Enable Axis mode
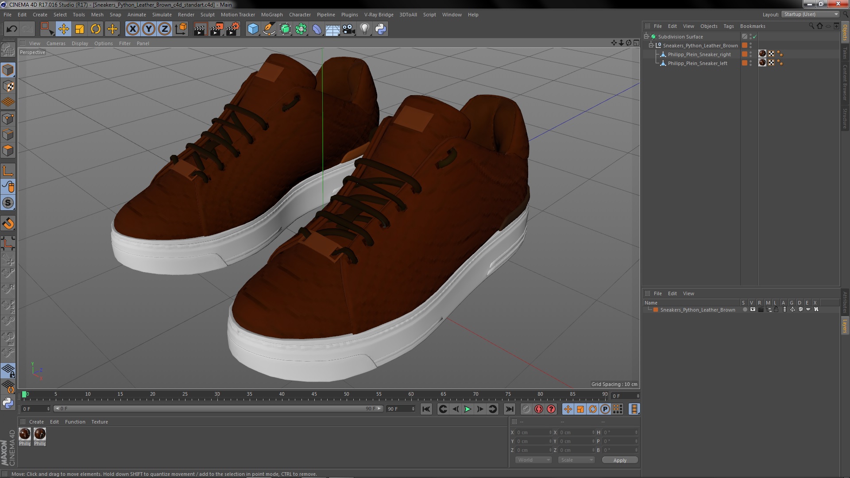The width and height of the screenshot is (850, 478). (x=8, y=171)
